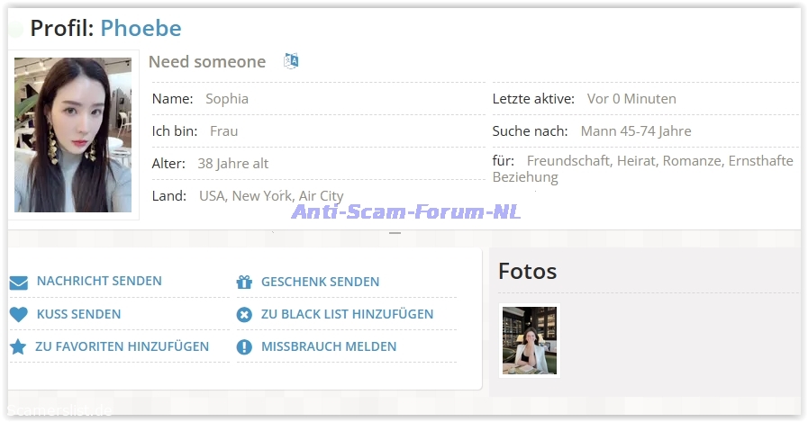This screenshot has height=422, width=808.
Task: Report profile via Missbrauch melden text
Action: tap(329, 346)
